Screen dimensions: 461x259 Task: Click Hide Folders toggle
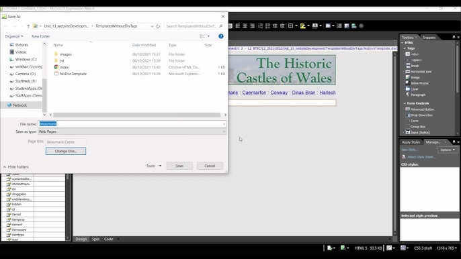click(16, 167)
